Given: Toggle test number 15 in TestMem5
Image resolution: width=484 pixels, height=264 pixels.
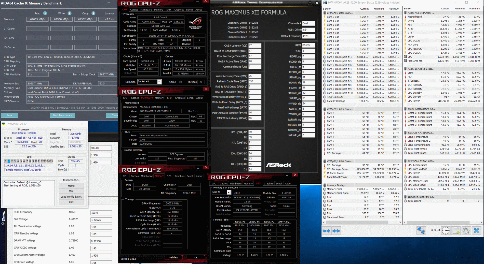Looking at the screenshot, I should [x=51, y=161].
